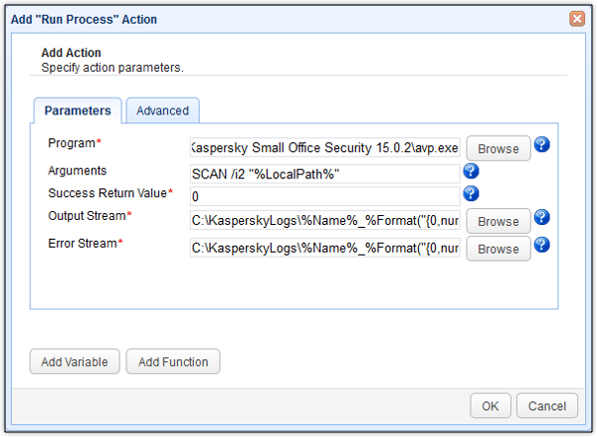The height and width of the screenshot is (437, 597).
Task: Browse for the Output Stream file
Action: [497, 221]
